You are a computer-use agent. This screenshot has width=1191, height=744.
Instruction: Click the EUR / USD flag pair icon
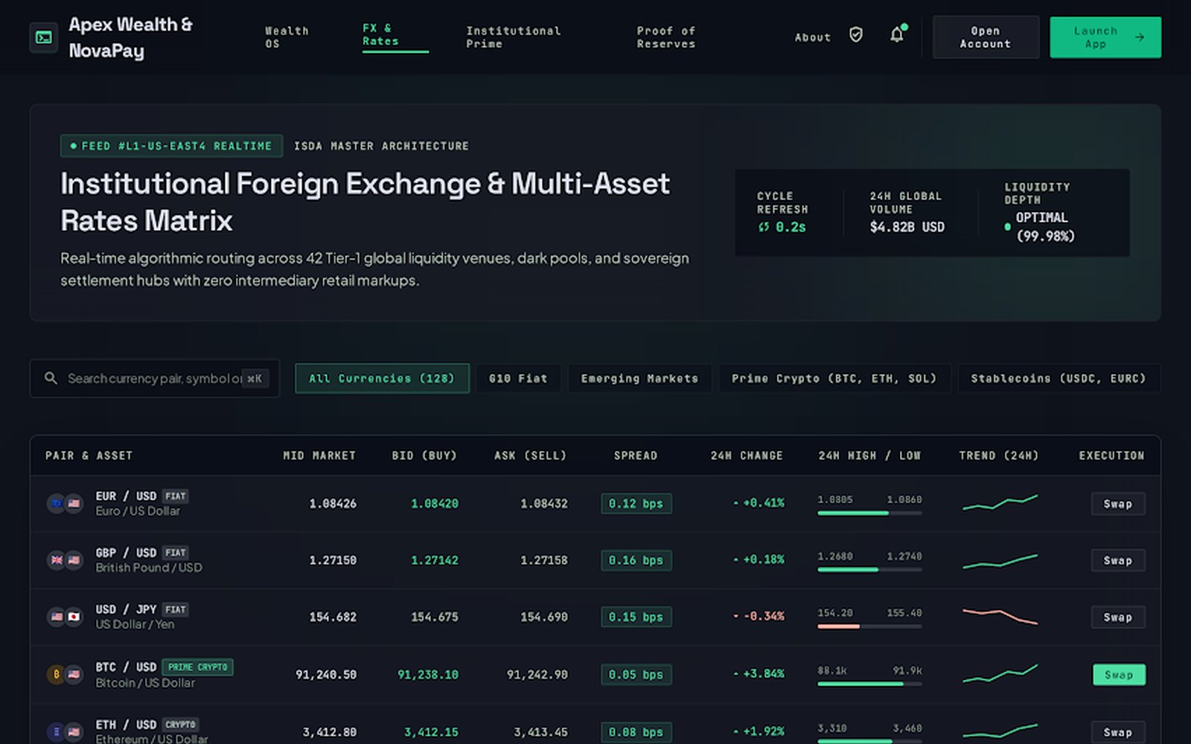pos(65,504)
